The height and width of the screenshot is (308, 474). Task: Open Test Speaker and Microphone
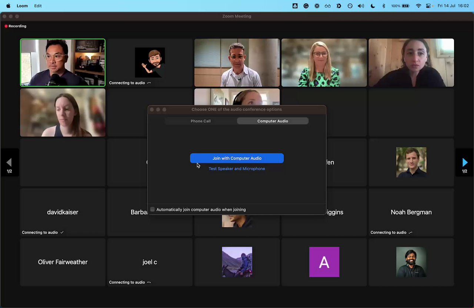237,169
